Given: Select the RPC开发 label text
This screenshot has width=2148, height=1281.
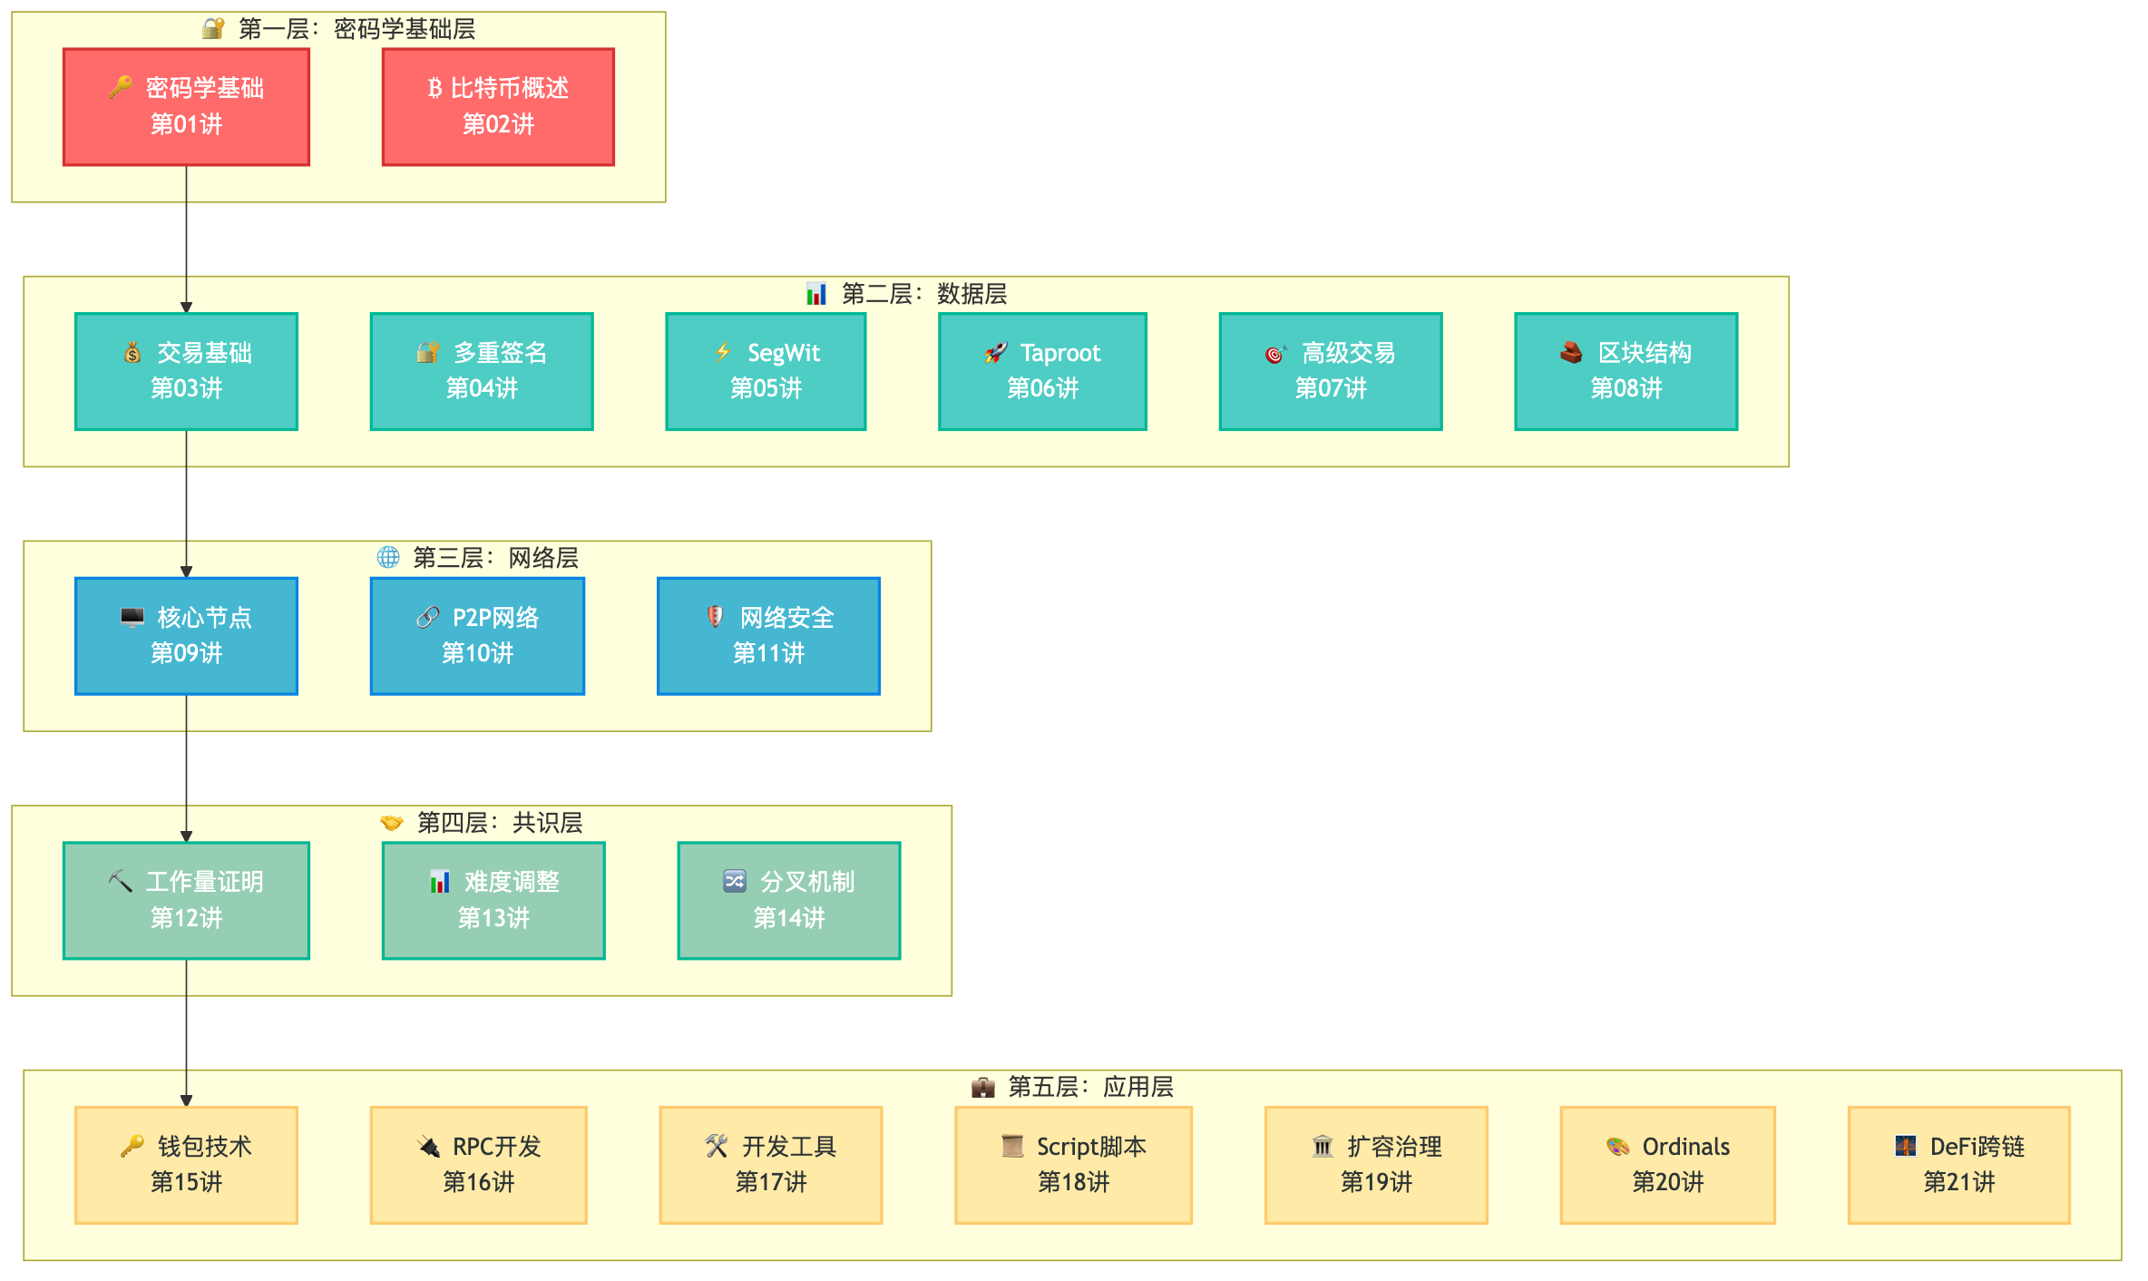Looking at the screenshot, I should point(496,1147).
